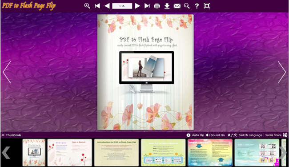
Task: Open the green Steps to Creating Flipbook thumbnail
Action: [x=163, y=153]
